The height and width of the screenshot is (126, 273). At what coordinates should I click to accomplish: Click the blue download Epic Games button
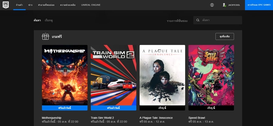259,5
